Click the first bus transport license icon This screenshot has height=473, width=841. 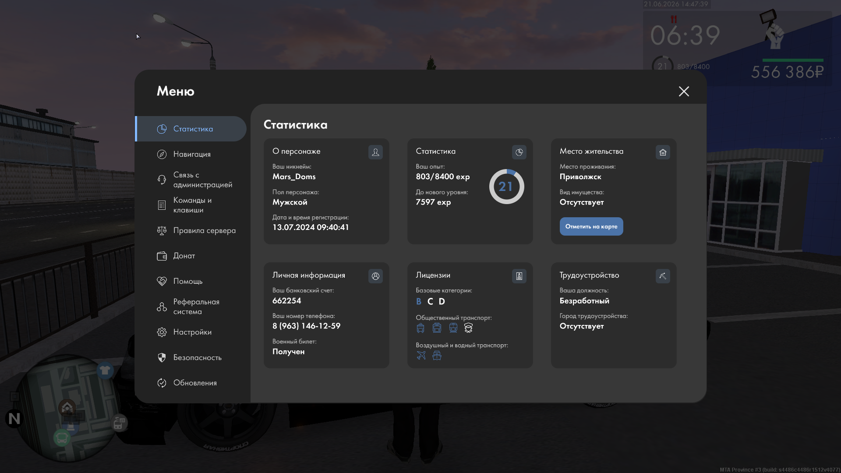coord(420,328)
